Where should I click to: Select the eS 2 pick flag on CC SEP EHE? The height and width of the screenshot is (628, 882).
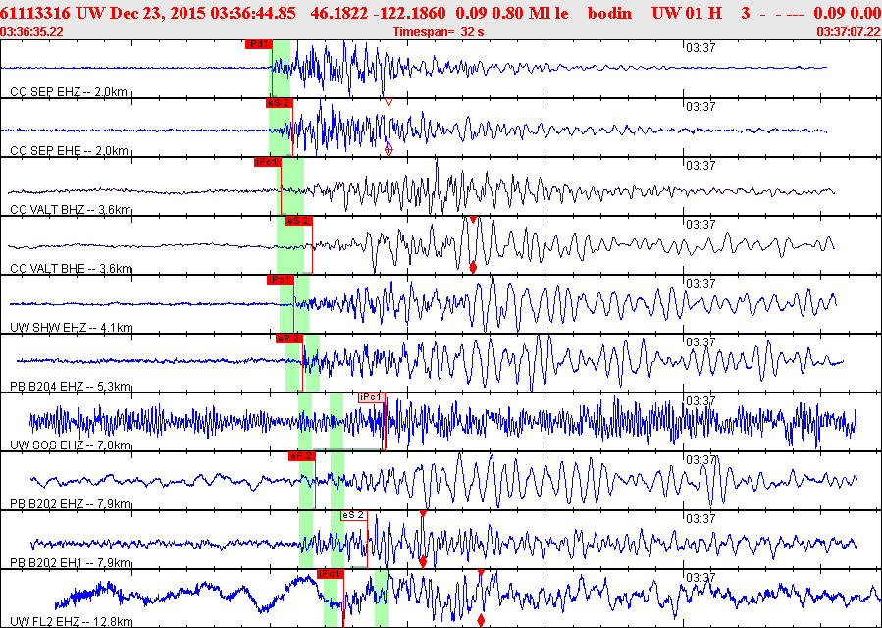click(280, 103)
